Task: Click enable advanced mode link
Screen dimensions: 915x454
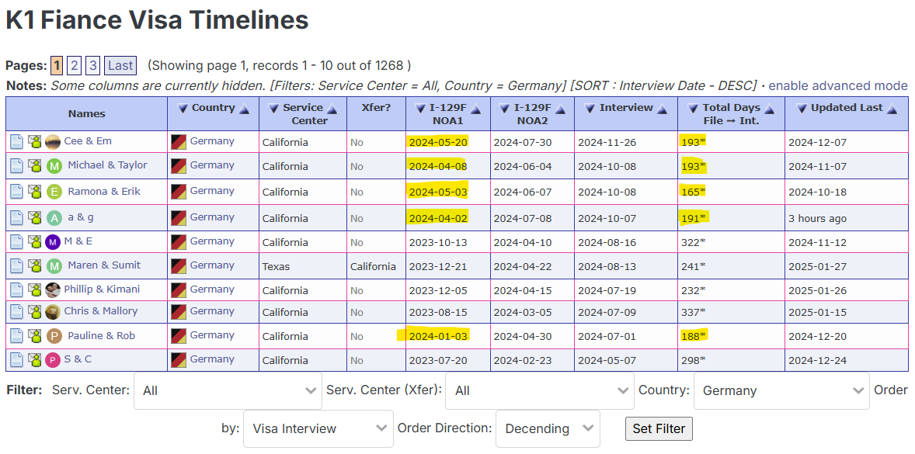Action: tap(838, 85)
